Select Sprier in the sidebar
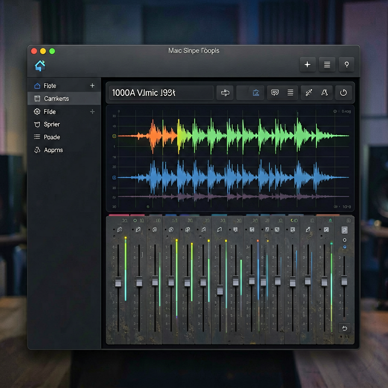Viewport: 388px width, 388px height. click(64, 124)
